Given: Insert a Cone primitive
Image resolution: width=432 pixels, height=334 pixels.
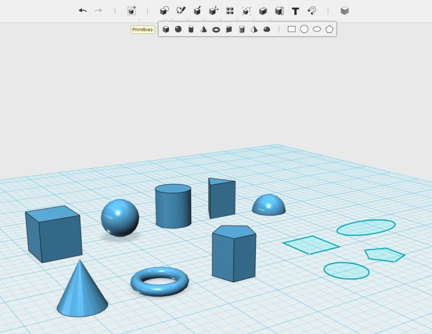Looking at the screenshot, I should tap(204, 29).
